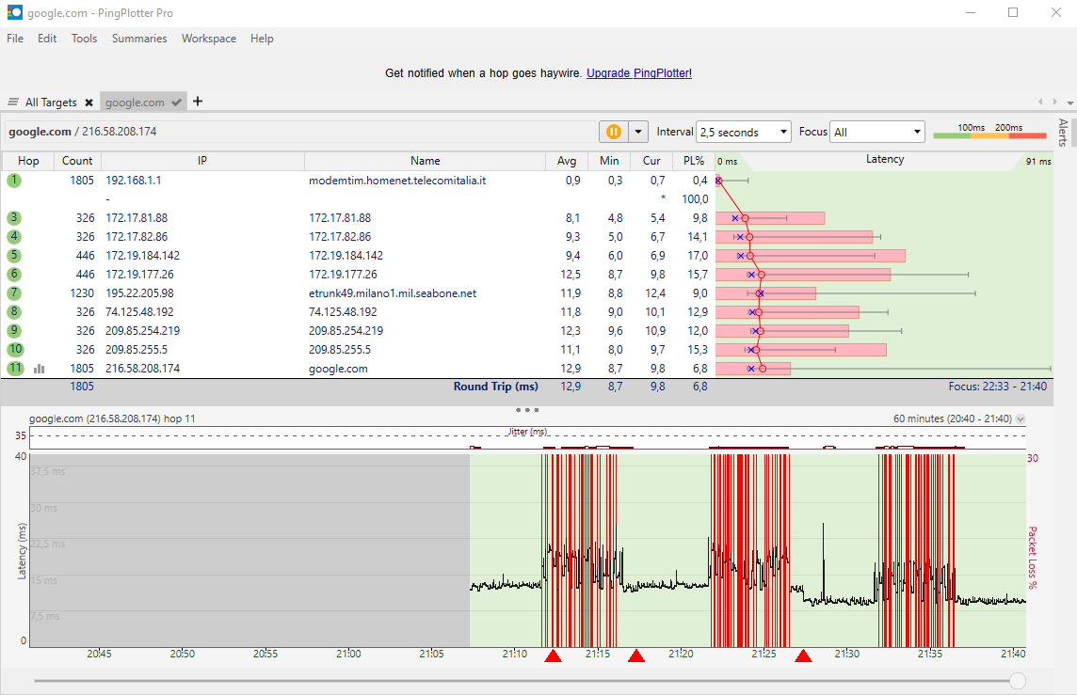Image resolution: width=1077 pixels, height=695 pixels.
Task: Click the target address field google.com / 216.58.208.174
Action: [300, 132]
